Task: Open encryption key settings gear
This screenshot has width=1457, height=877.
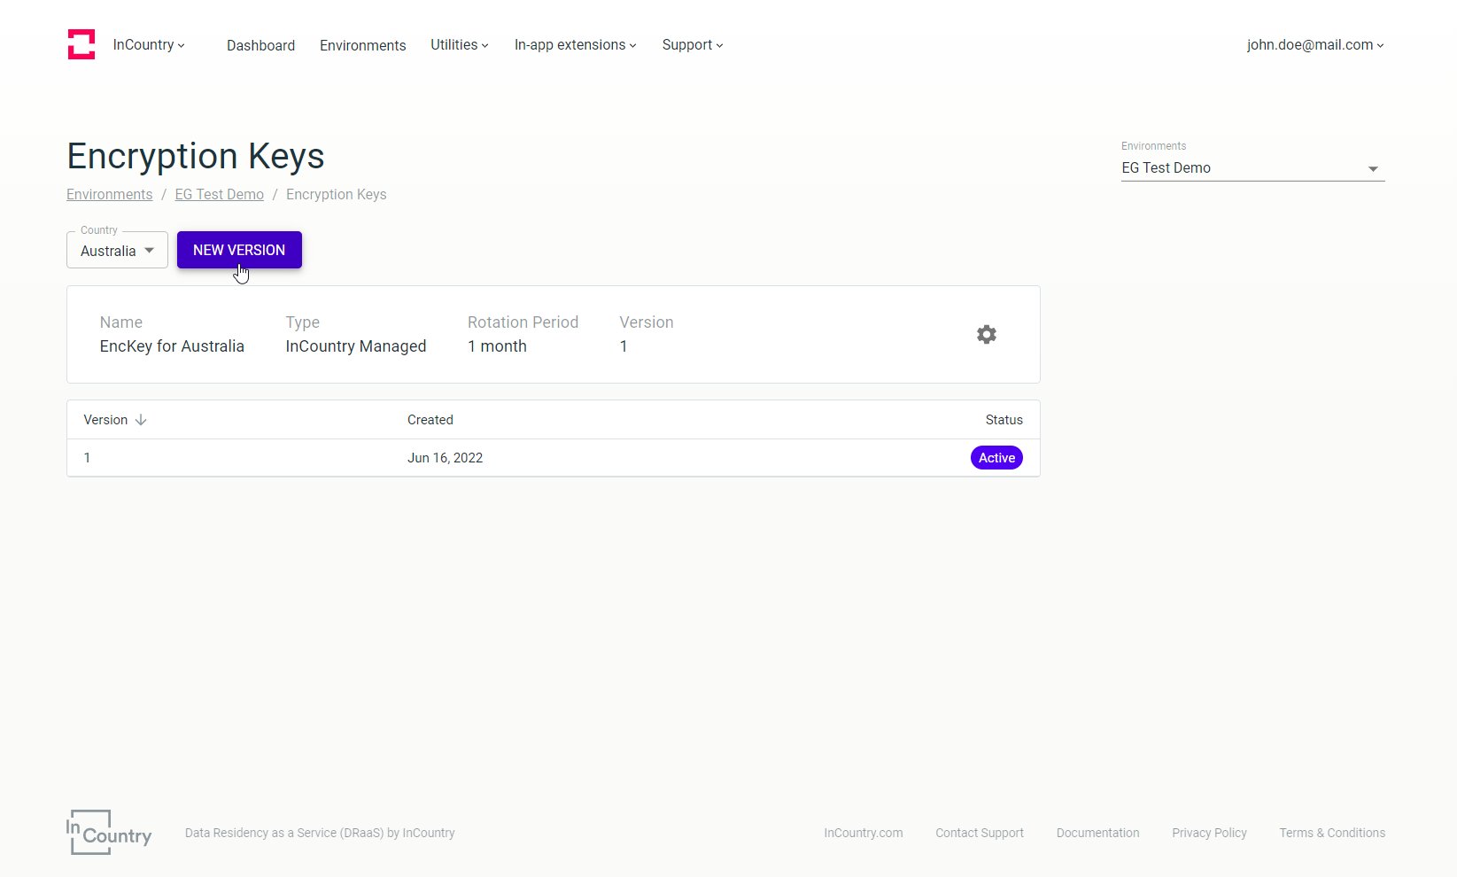Action: point(987,334)
